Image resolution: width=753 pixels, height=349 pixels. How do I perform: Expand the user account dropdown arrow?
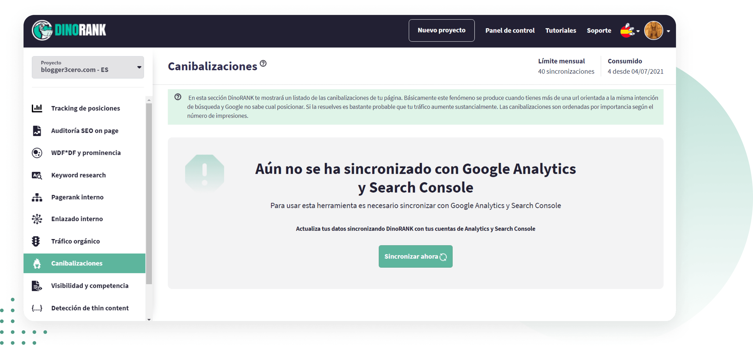tap(668, 31)
